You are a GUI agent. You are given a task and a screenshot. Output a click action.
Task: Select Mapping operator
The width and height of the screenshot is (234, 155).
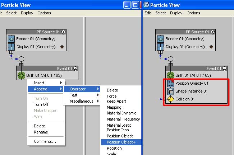click(114, 107)
